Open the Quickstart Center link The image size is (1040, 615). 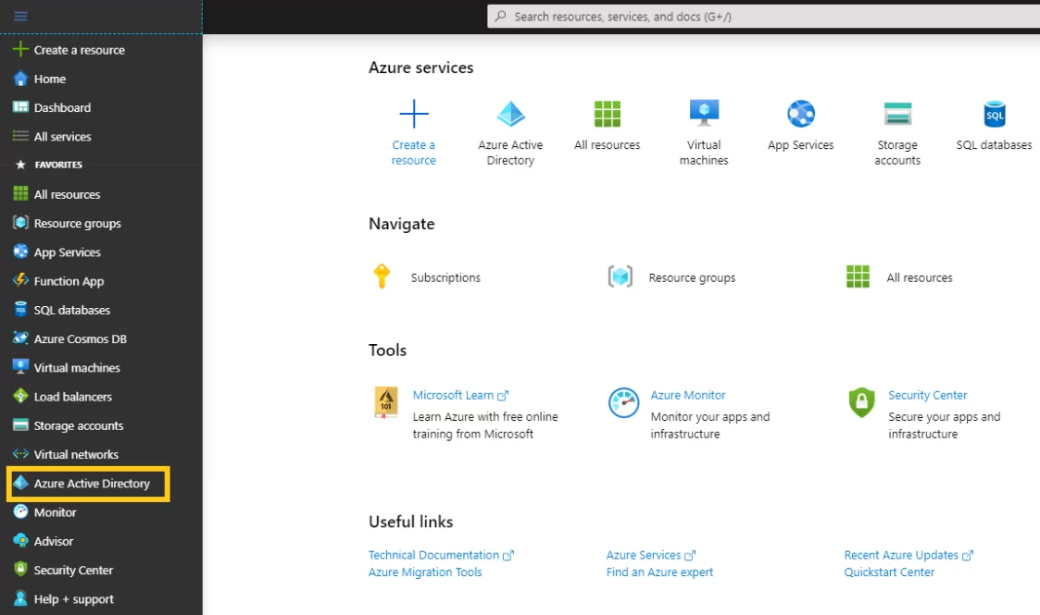point(889,572)
